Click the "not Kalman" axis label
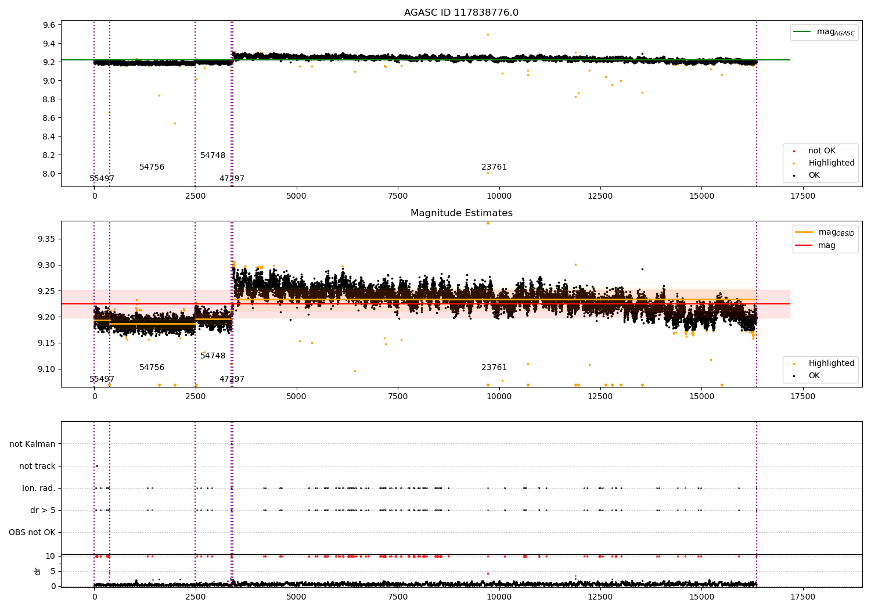 coord(33,444)
